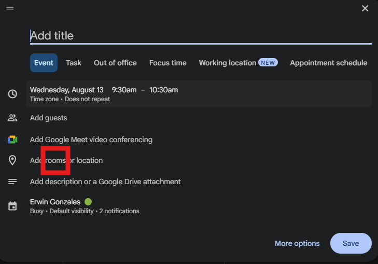Open the Wednesday, August 13 date picker
This screenshot has height=264, width=378.
[x=67, y=90]
